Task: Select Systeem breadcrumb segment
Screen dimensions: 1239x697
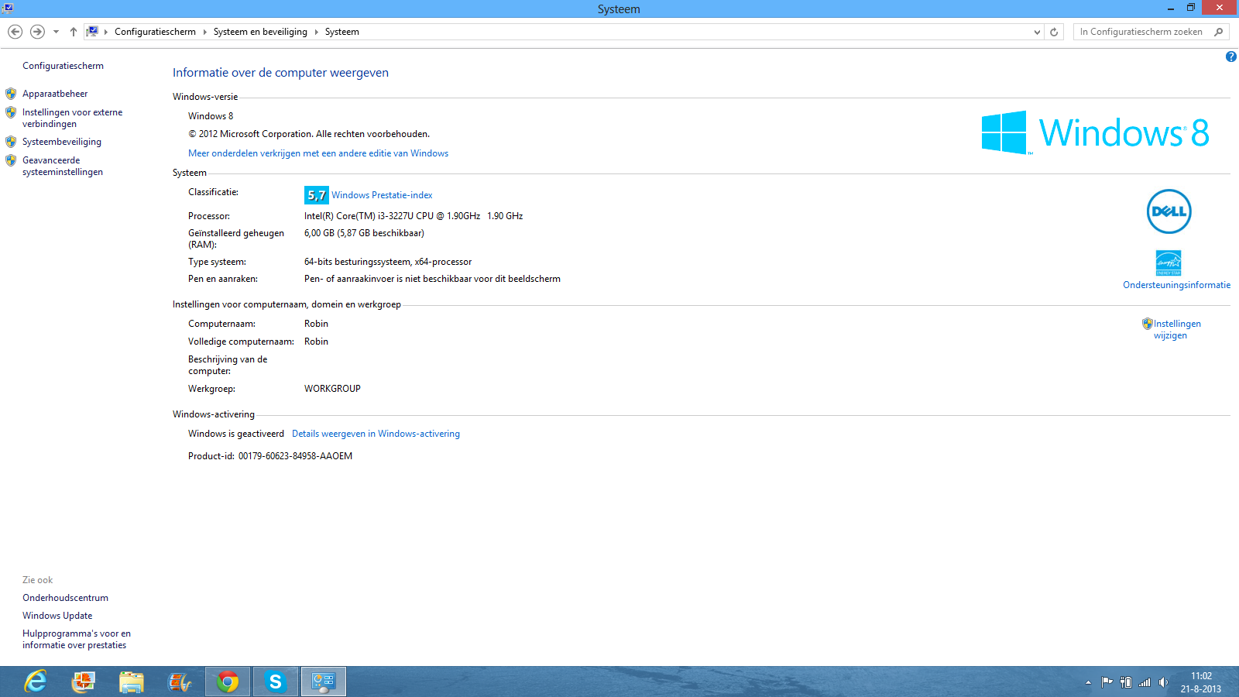Action: click(342, 32)
